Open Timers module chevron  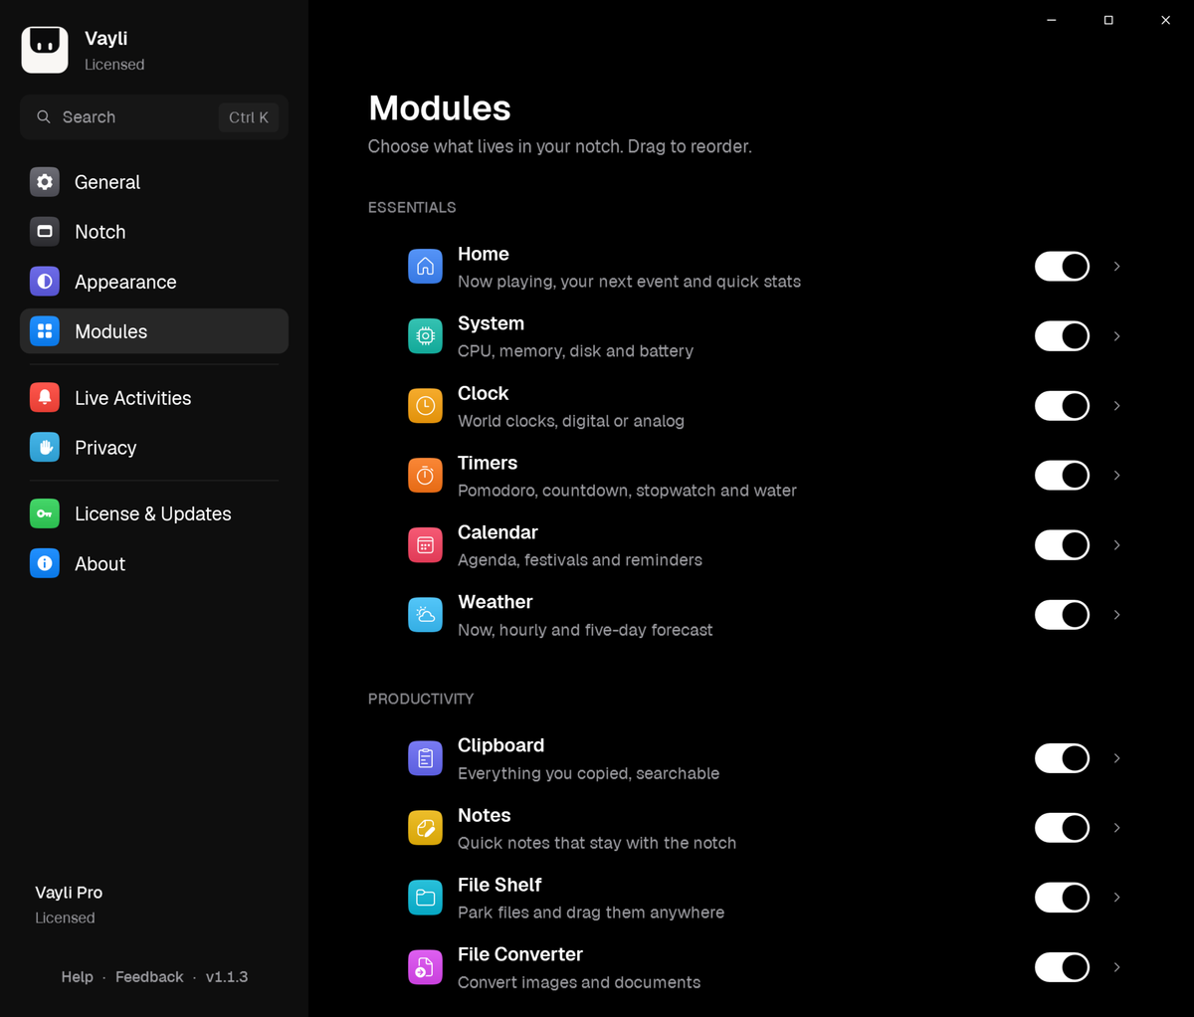pyautogui.click(x=1117, y=476)
